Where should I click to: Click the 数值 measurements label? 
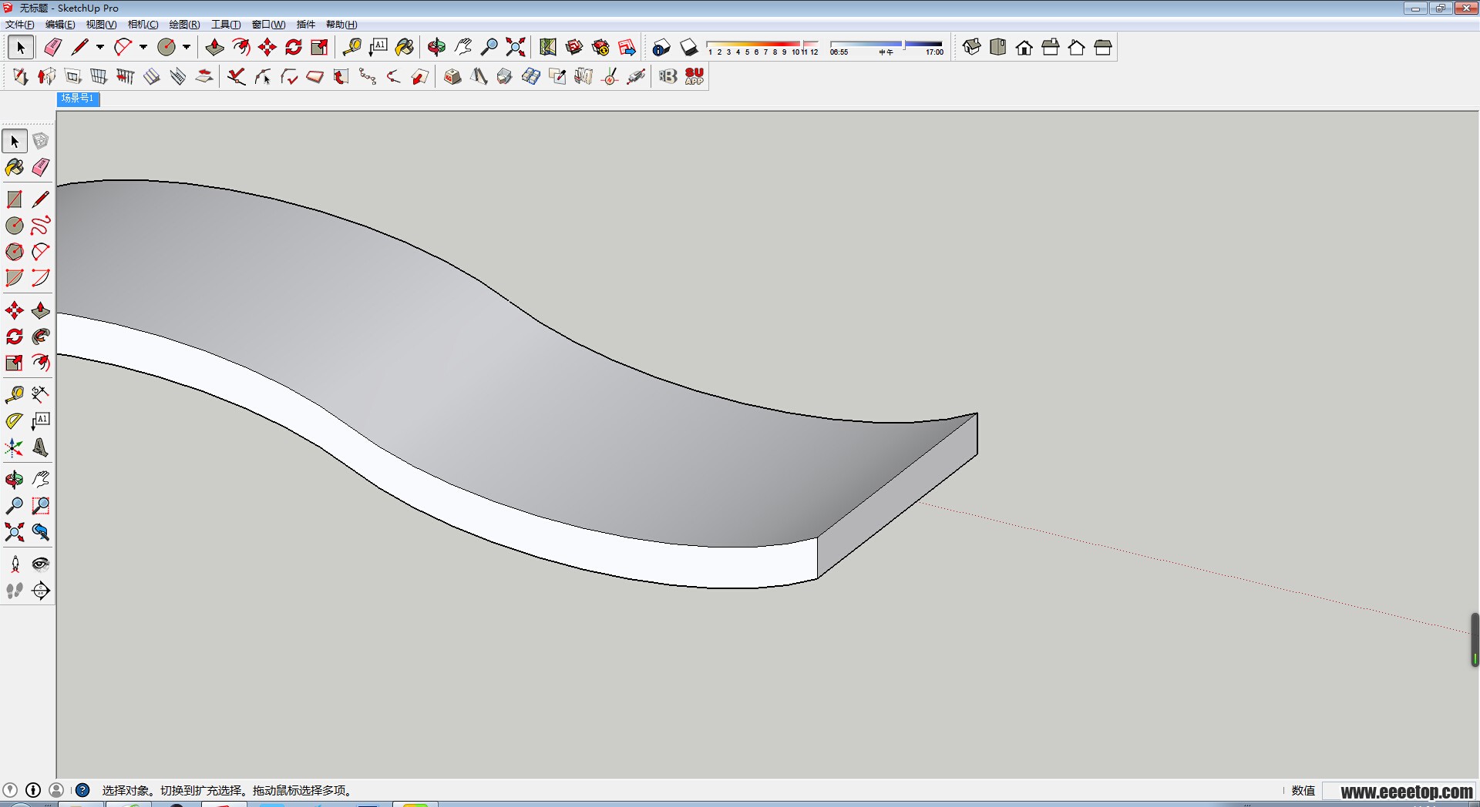pyautogui.click(x=1303, y=791)
